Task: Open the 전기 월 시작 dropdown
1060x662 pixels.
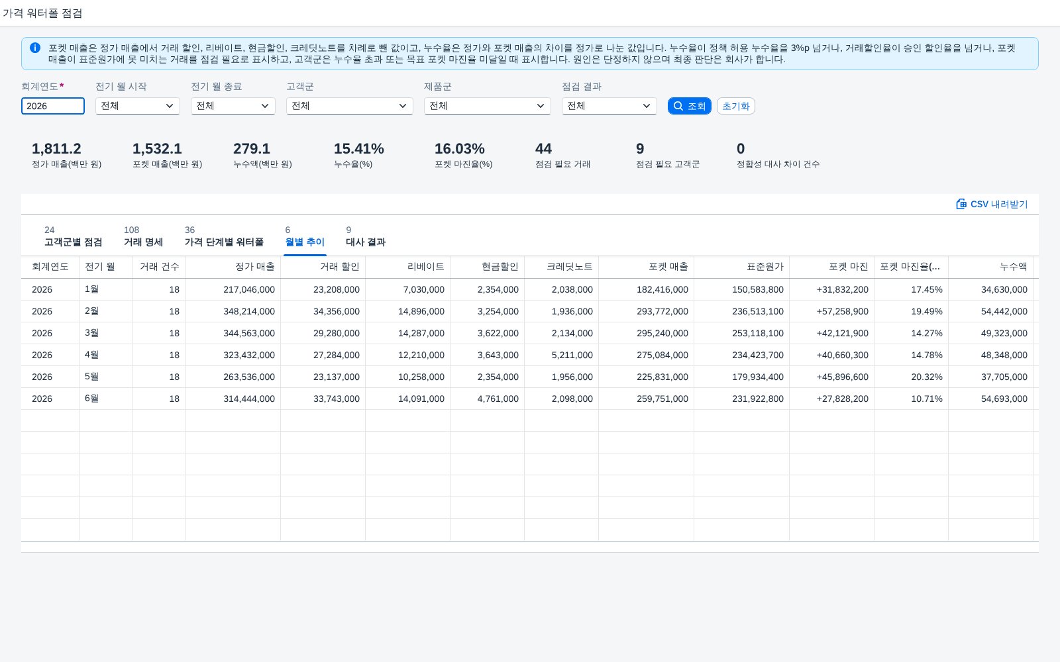Action: pyautogui.click(x=138, y=106)
